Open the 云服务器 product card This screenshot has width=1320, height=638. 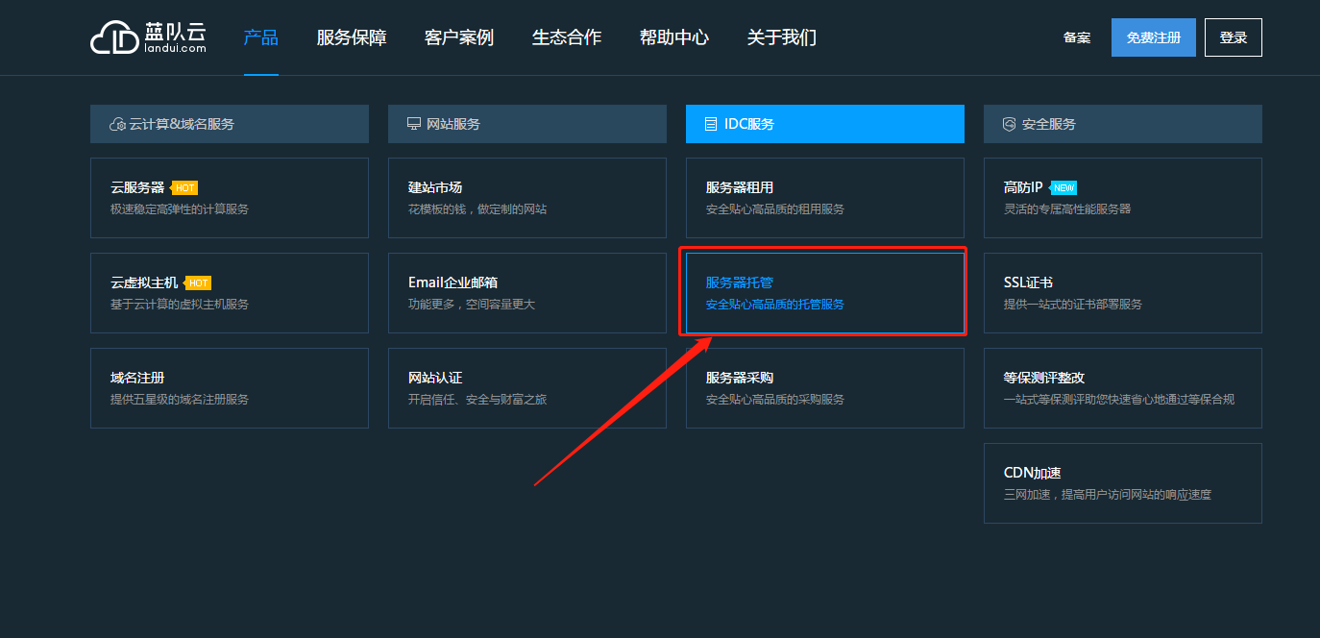[x=230, y=198]
